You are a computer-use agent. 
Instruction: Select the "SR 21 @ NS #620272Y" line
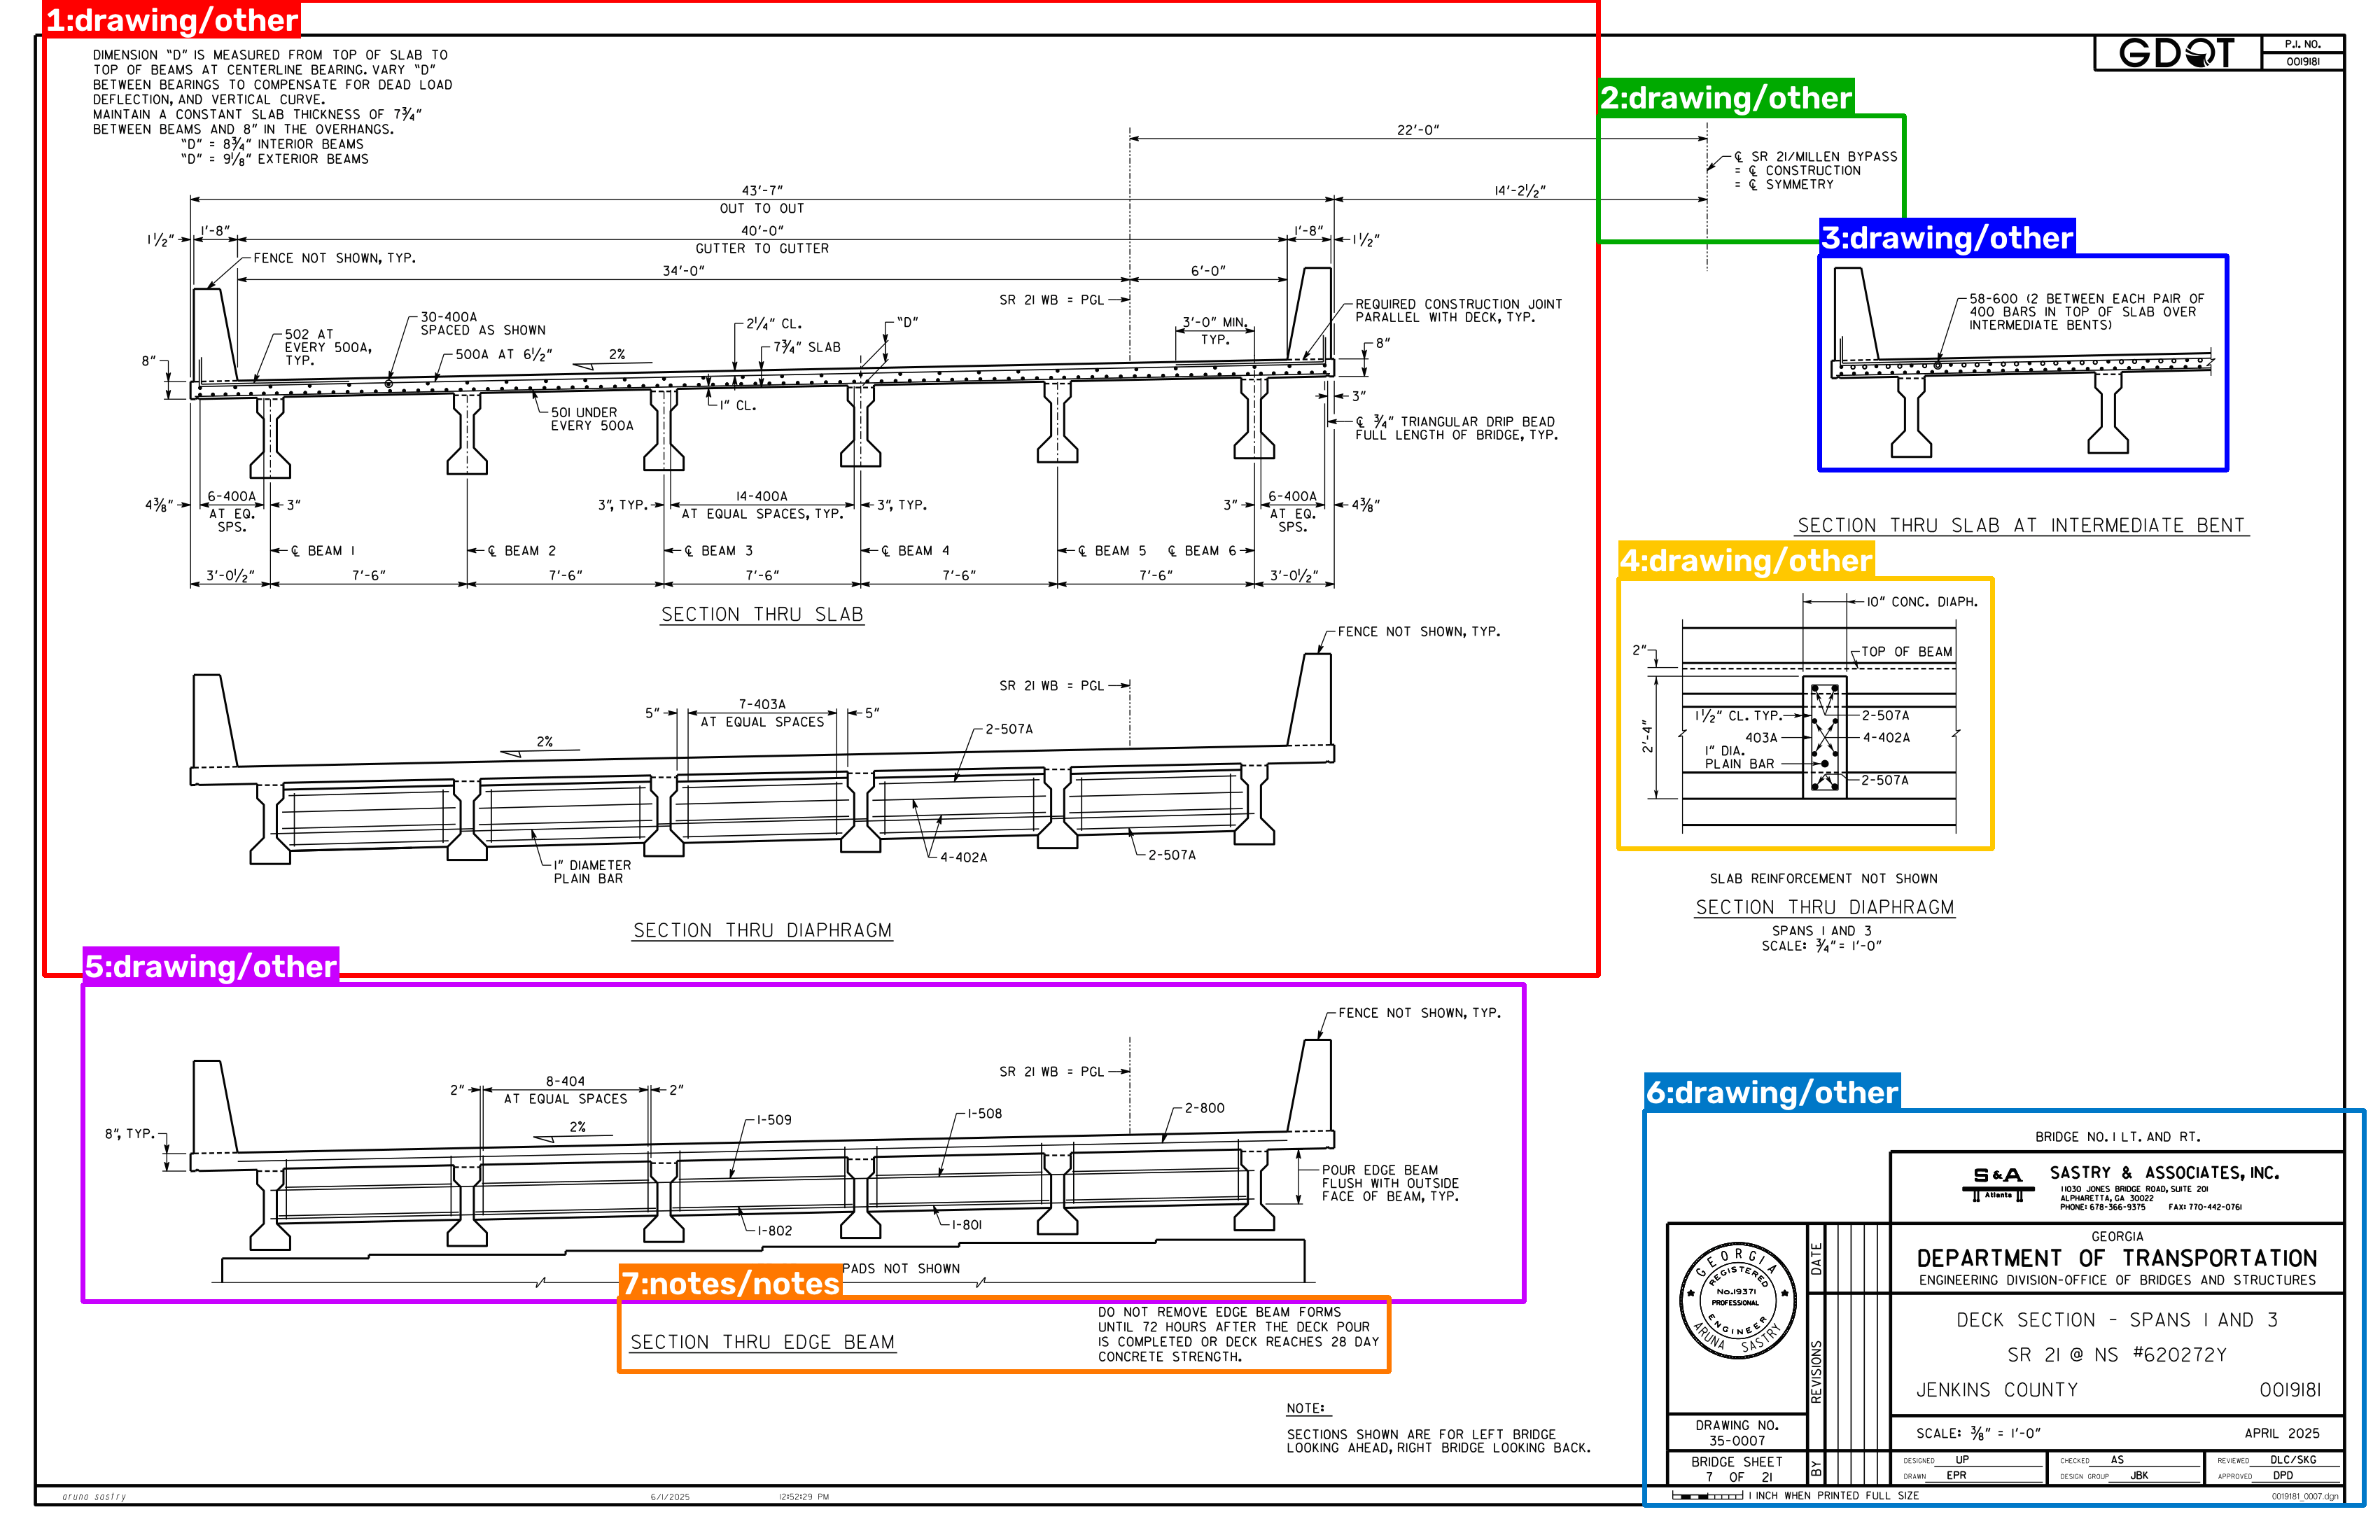[2116, 1355]
